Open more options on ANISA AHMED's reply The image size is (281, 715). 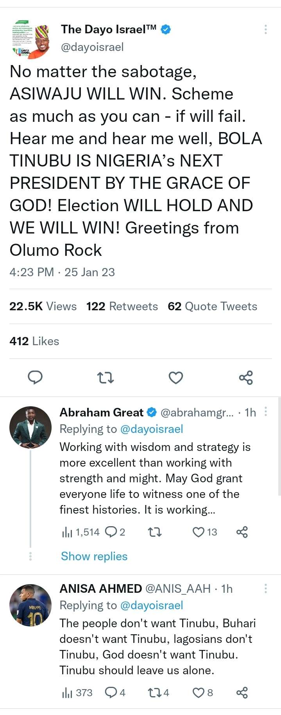click(x=266, y=588)
